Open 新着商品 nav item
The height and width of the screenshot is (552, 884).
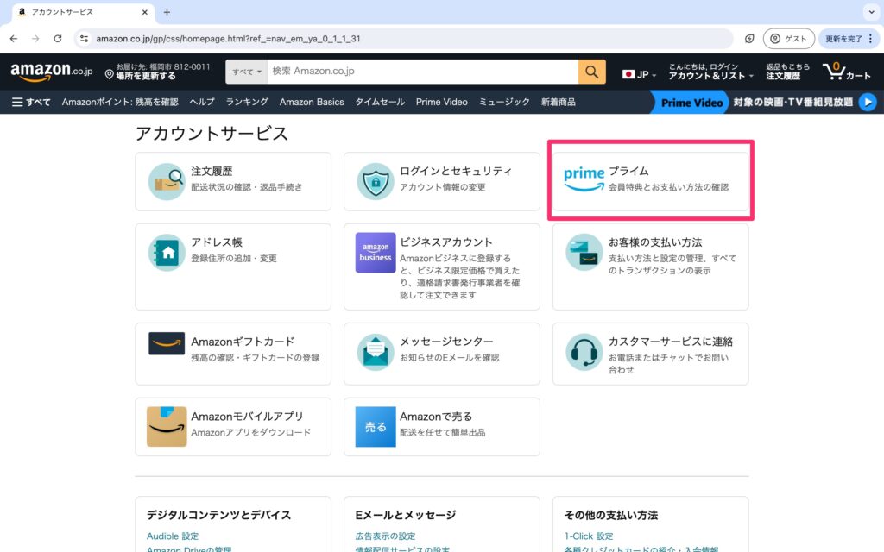pyautogui.click(x=559, y=102)
